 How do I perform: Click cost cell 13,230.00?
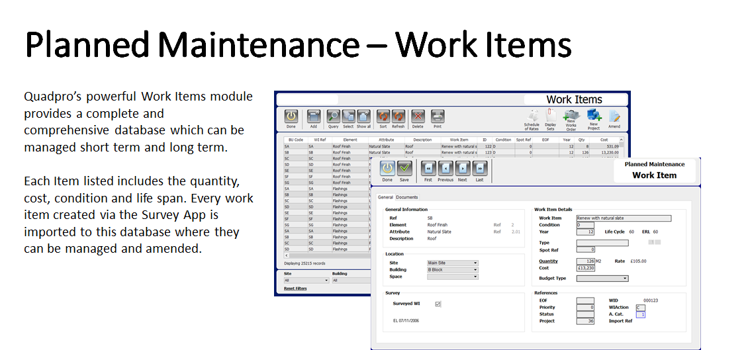(604, 153)
